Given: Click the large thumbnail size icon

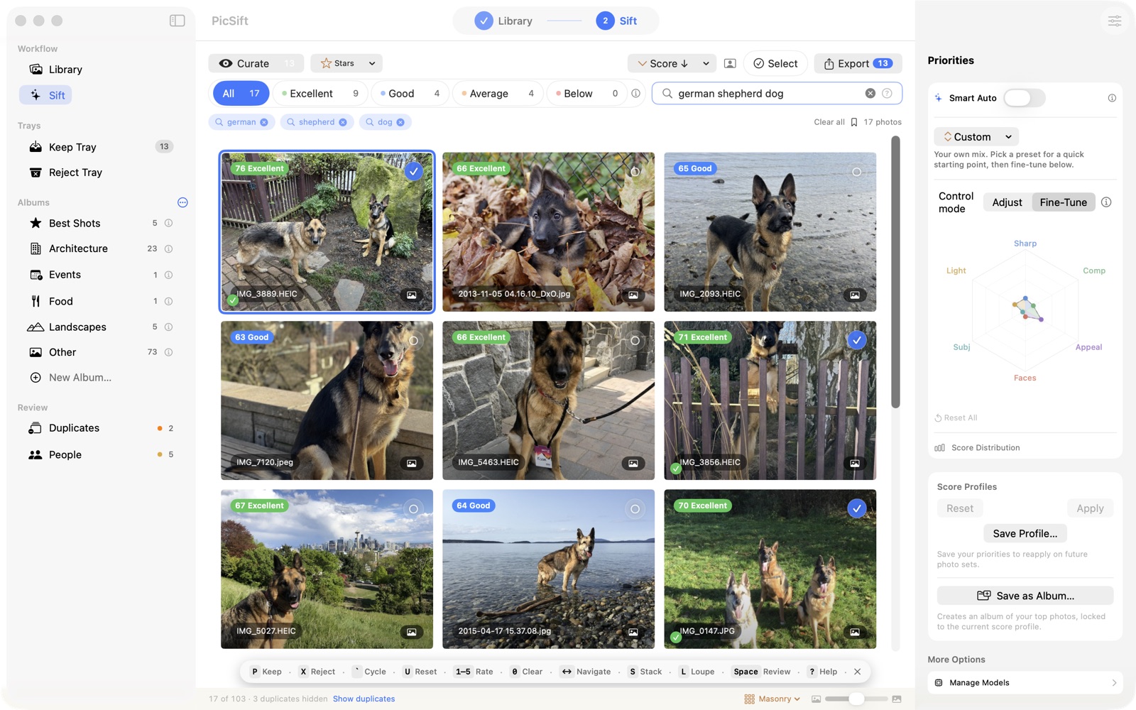Looking at the screenshot, I should (x=897, y=699).
